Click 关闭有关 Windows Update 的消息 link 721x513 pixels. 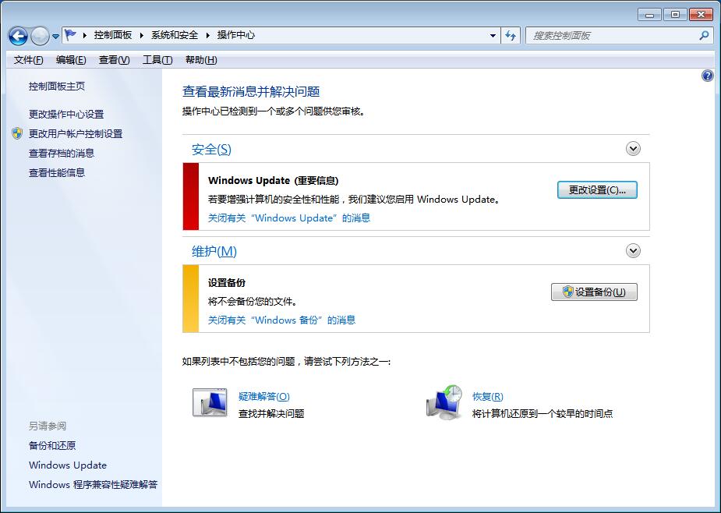coord(289,218)
